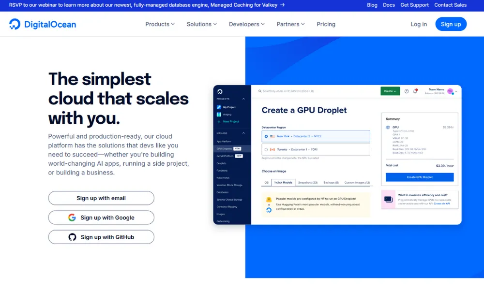
Task: Open the Solutions dropdown in the navbar
Action: coord(201,24)
